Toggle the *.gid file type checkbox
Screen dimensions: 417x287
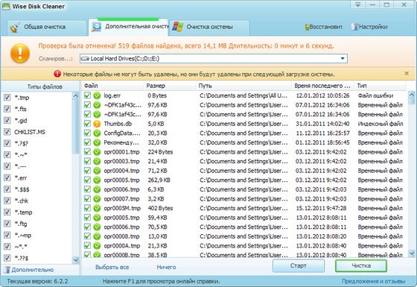pyautogui.click(x=7, y=120)
